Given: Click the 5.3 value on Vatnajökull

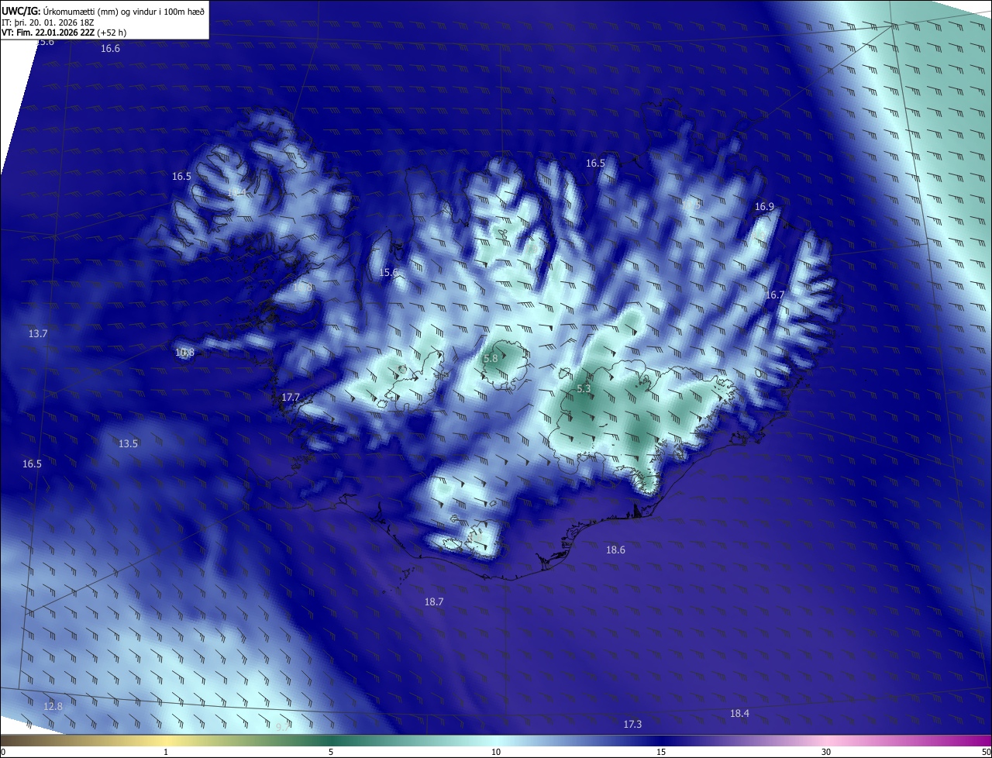Looking at the screenshot, I should pyautogui.click(x=584, y=389).
